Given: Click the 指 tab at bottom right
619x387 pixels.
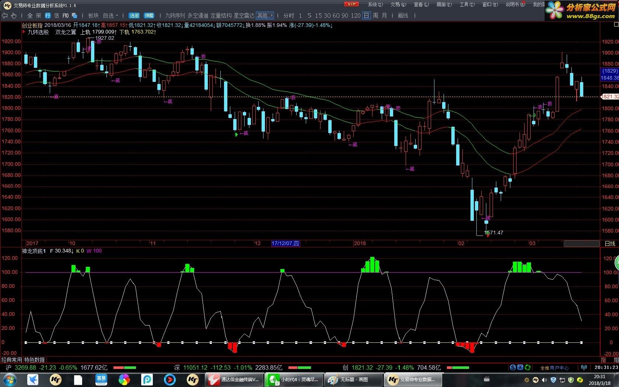Looking at the screenshot, I should pyautogui.click(x=603, y=360).
